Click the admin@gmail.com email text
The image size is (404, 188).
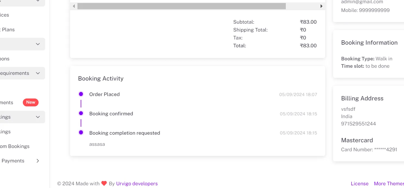pyautogui.click(x=362, y=2)
